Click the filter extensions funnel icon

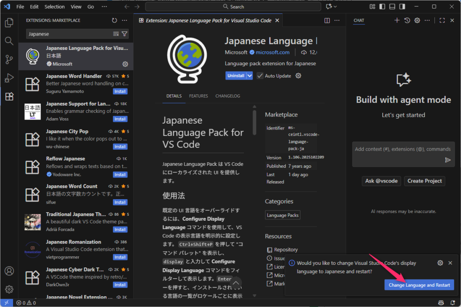pyautogui.click(x=125, y=34)
